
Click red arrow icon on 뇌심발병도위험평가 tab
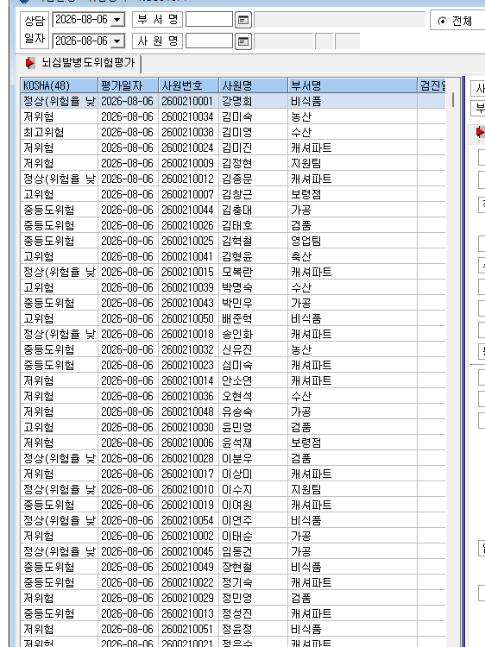(30, 63)
